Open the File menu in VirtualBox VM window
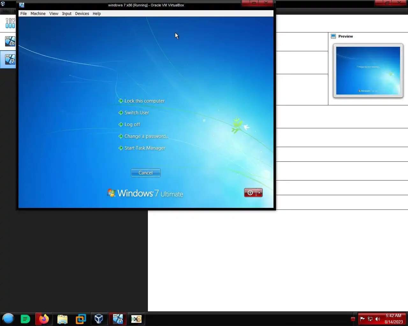 [x=24, y=14]
